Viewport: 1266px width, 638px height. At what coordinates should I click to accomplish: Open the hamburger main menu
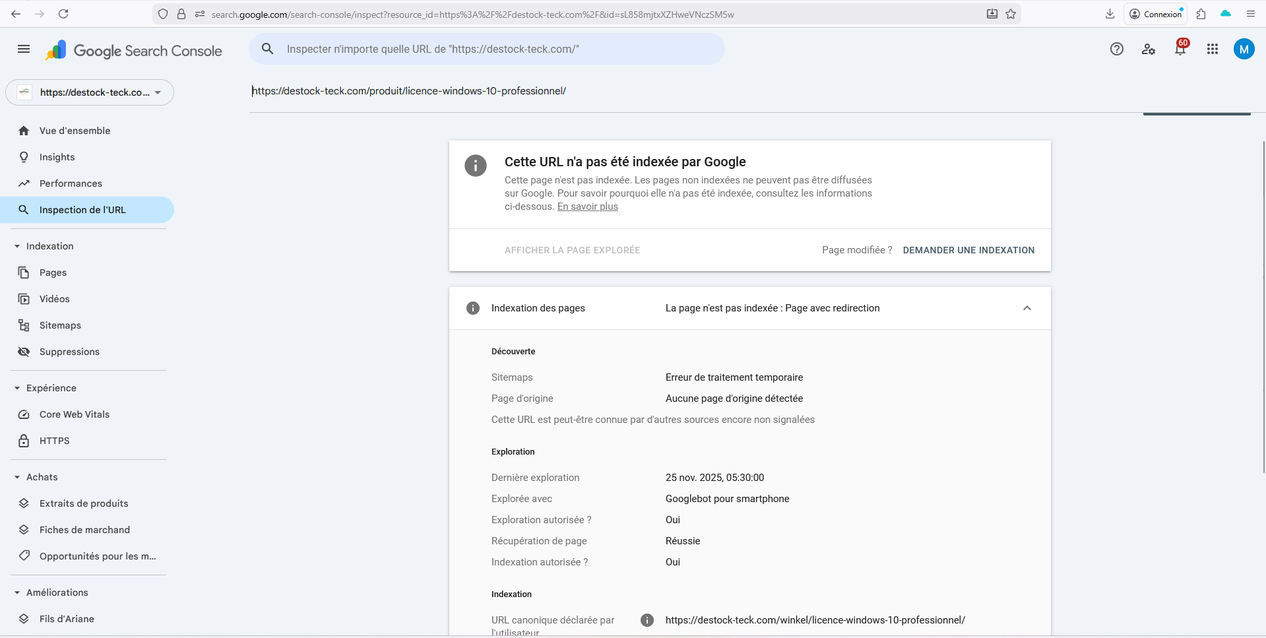[x=24, y=49]
